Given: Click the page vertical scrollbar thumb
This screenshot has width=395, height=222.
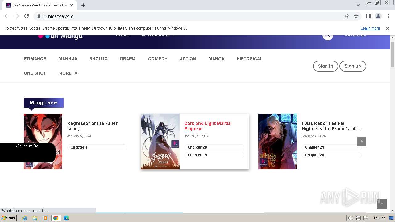Looking at the screenshot, I should pos(393,54).
